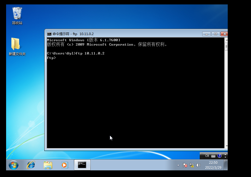Click the window title '命令提示符 - ftp 10.11.0.2'

coord(73,34)
